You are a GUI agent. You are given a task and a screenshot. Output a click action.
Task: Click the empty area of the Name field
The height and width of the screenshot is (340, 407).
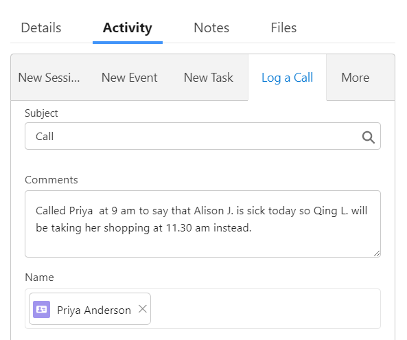tap(265, 309)
